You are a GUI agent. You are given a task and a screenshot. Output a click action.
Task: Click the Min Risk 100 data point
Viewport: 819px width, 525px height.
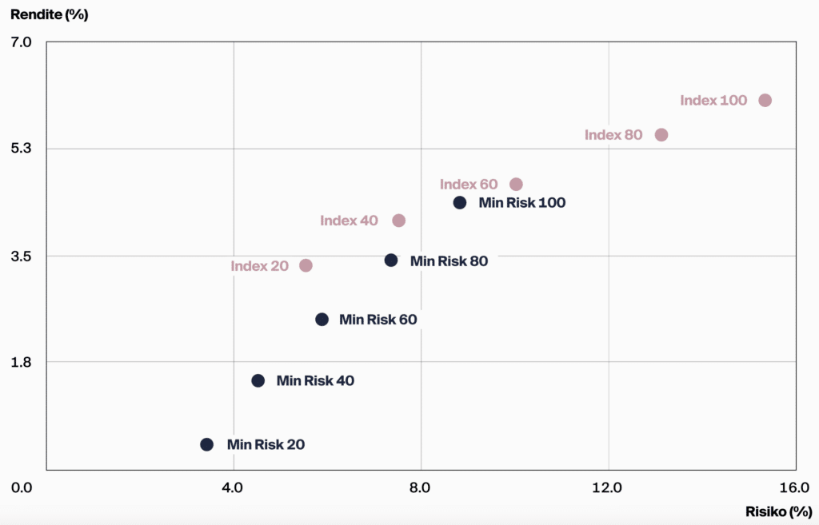(x=459, y=203)
